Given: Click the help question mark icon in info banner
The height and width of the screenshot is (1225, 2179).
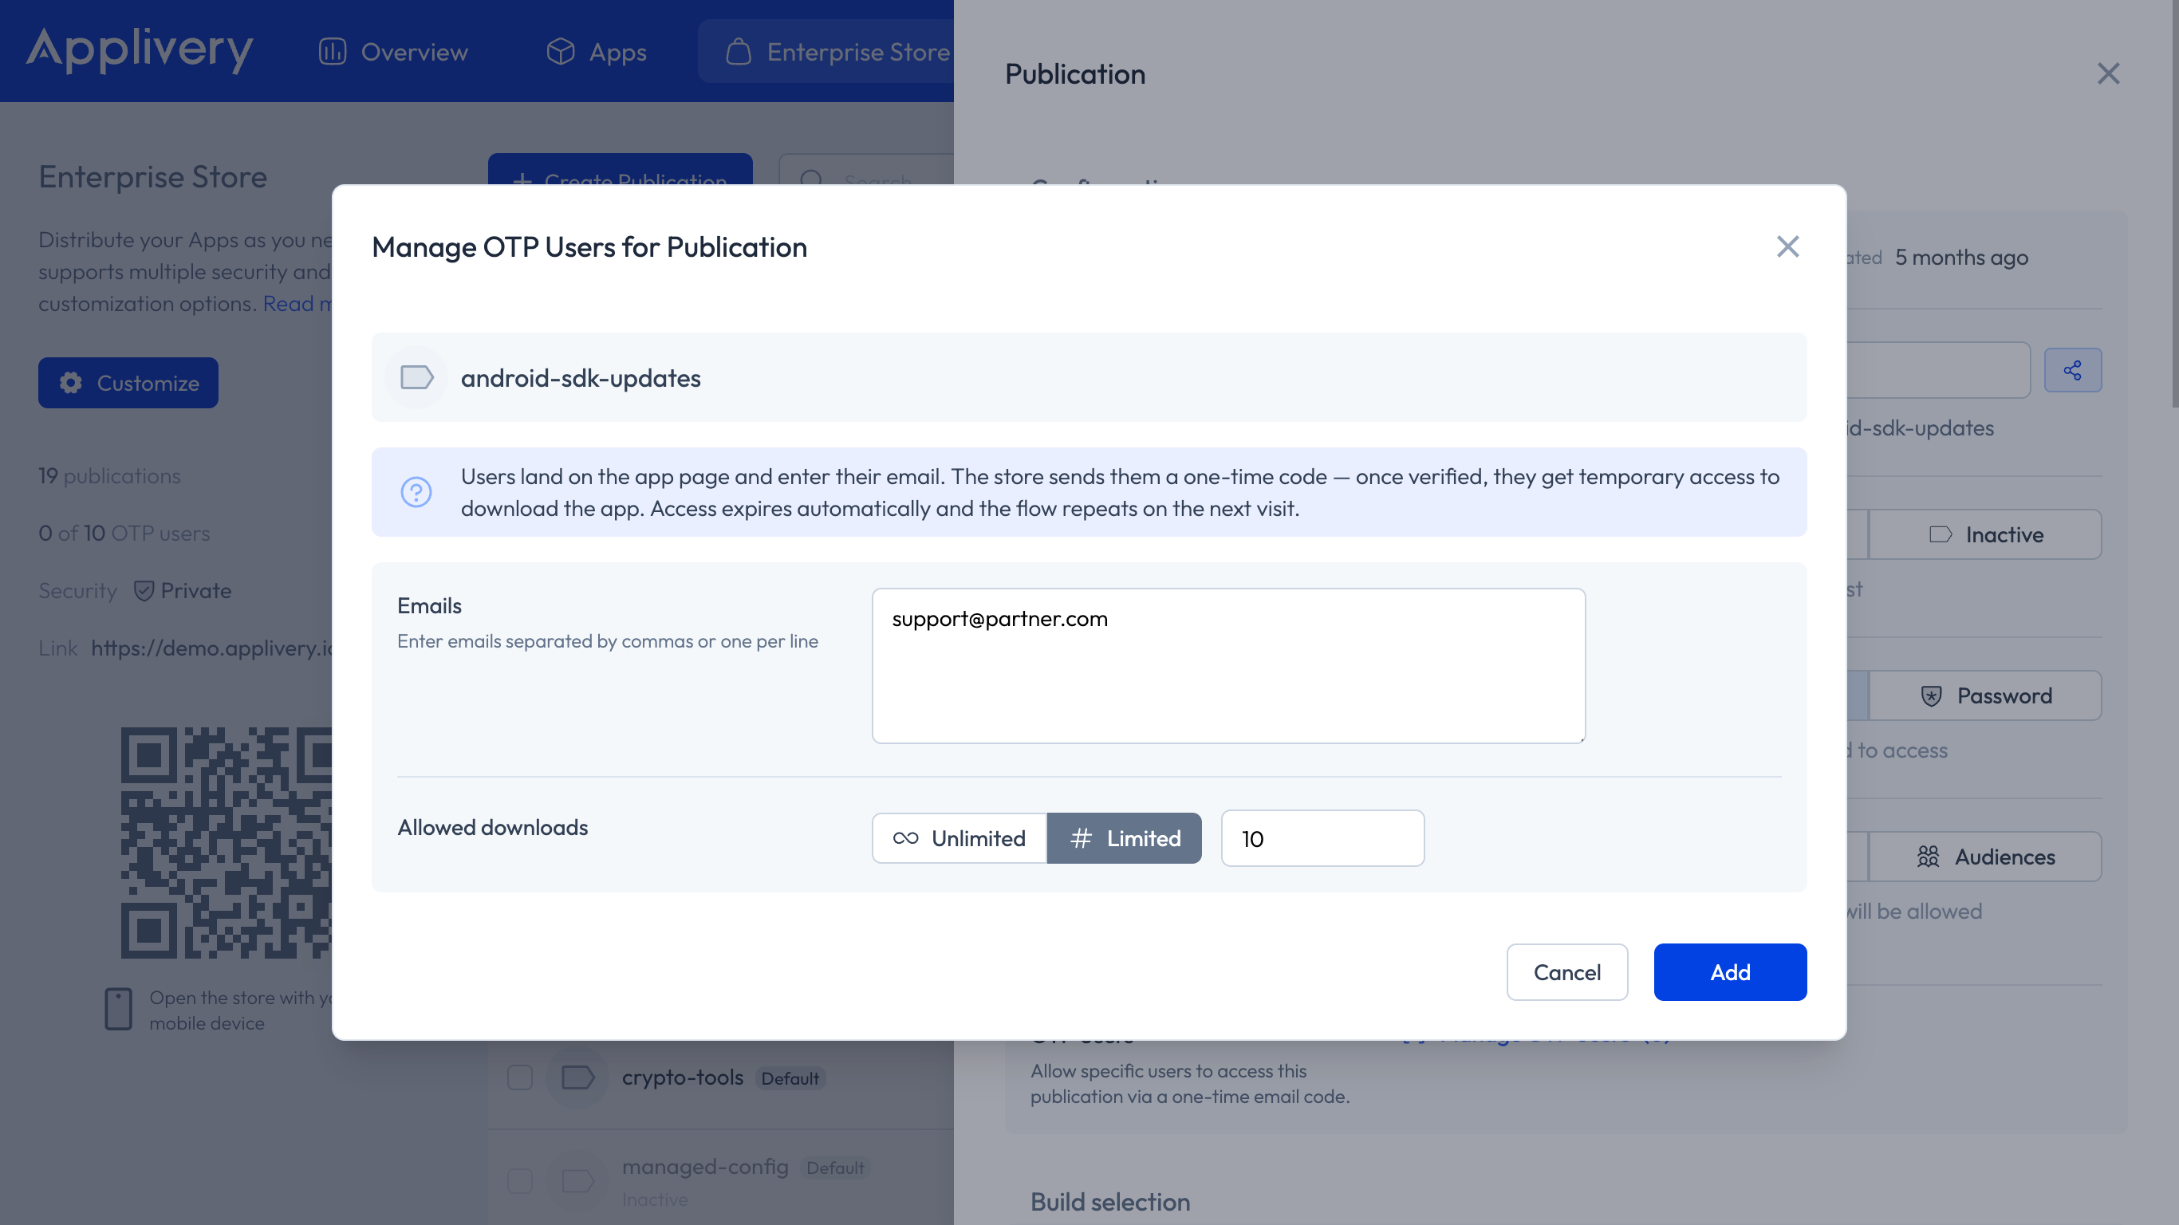Looking at the screenshot, I should [416, 491].
